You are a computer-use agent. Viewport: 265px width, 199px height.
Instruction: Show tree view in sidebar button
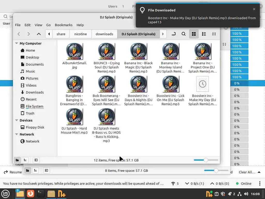point(25,160)
